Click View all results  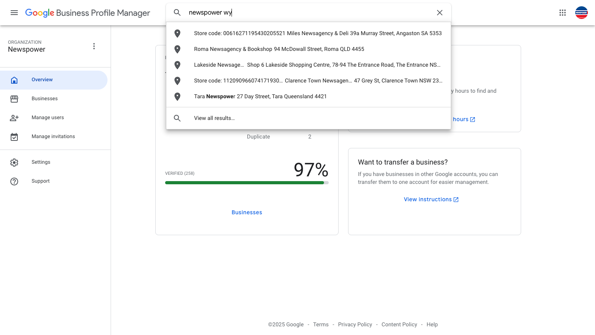pyautogui.click(x=309, y=118)
